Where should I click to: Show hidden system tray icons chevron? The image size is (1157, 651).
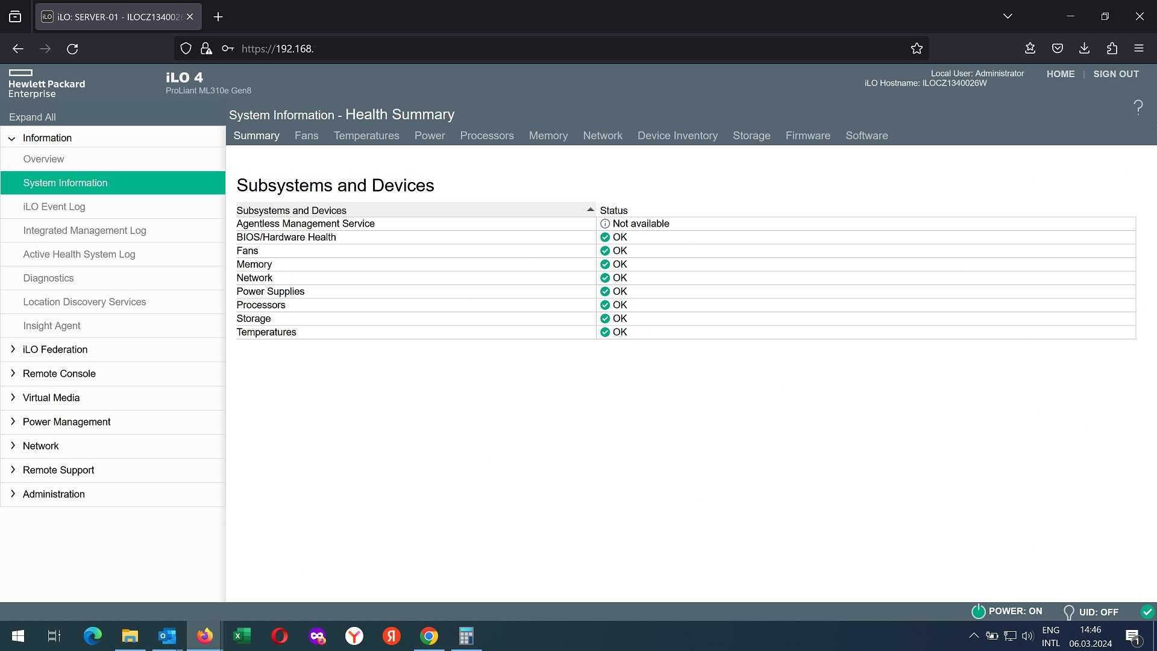click(973, 635)
